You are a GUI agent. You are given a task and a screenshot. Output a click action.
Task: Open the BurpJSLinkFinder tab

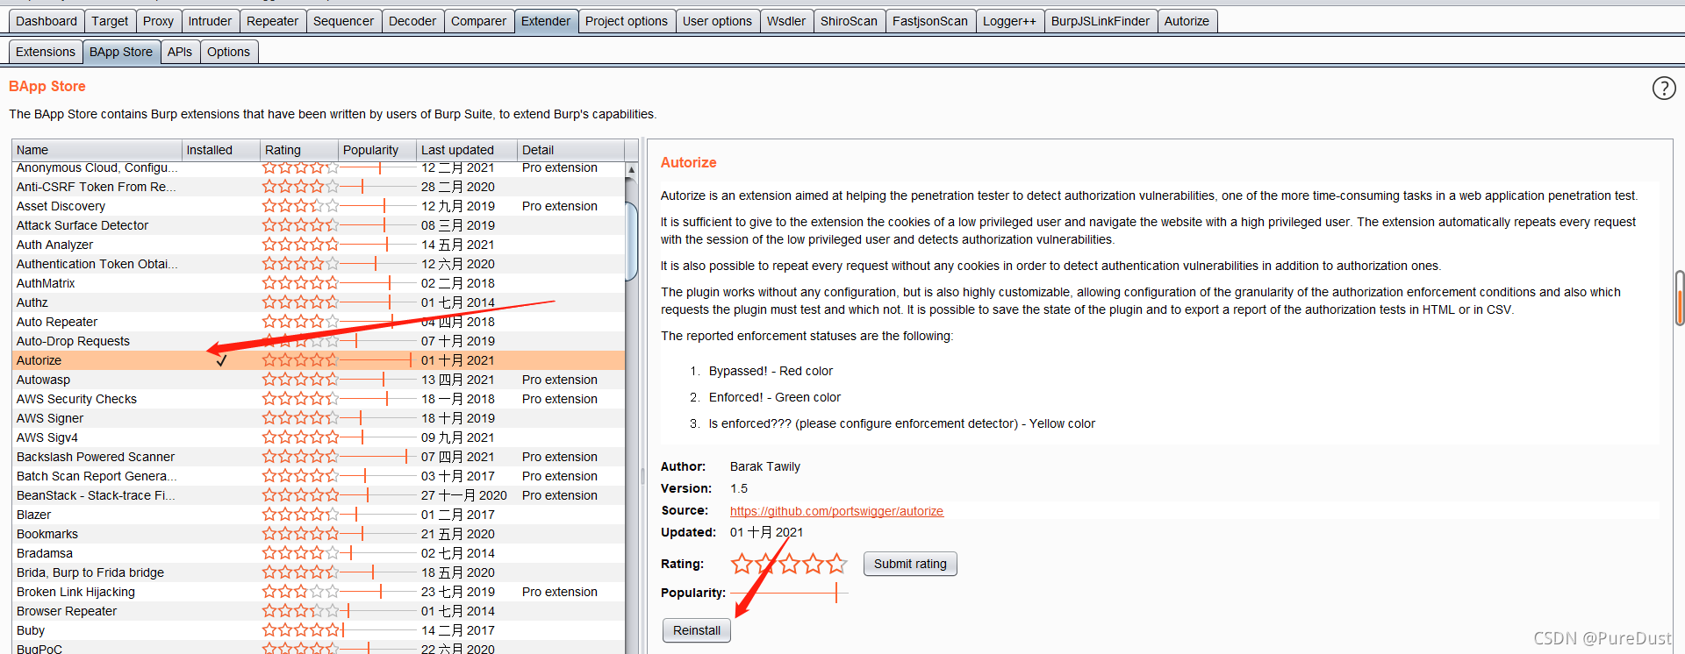[1101, 21]
